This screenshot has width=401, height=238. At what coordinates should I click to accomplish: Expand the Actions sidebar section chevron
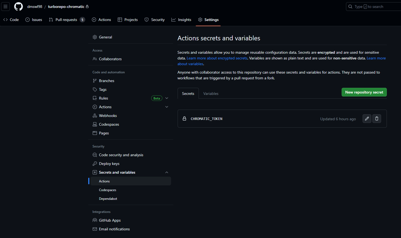(x=167, y=107)
